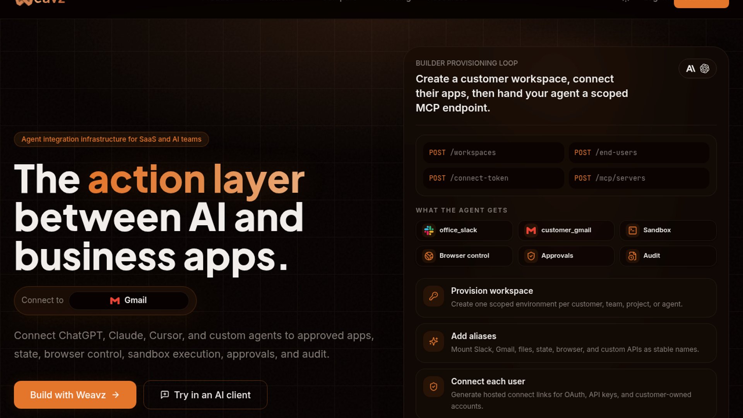Select the Browser control chip label
Screen dimensions: 743x418
click(464, 256)
